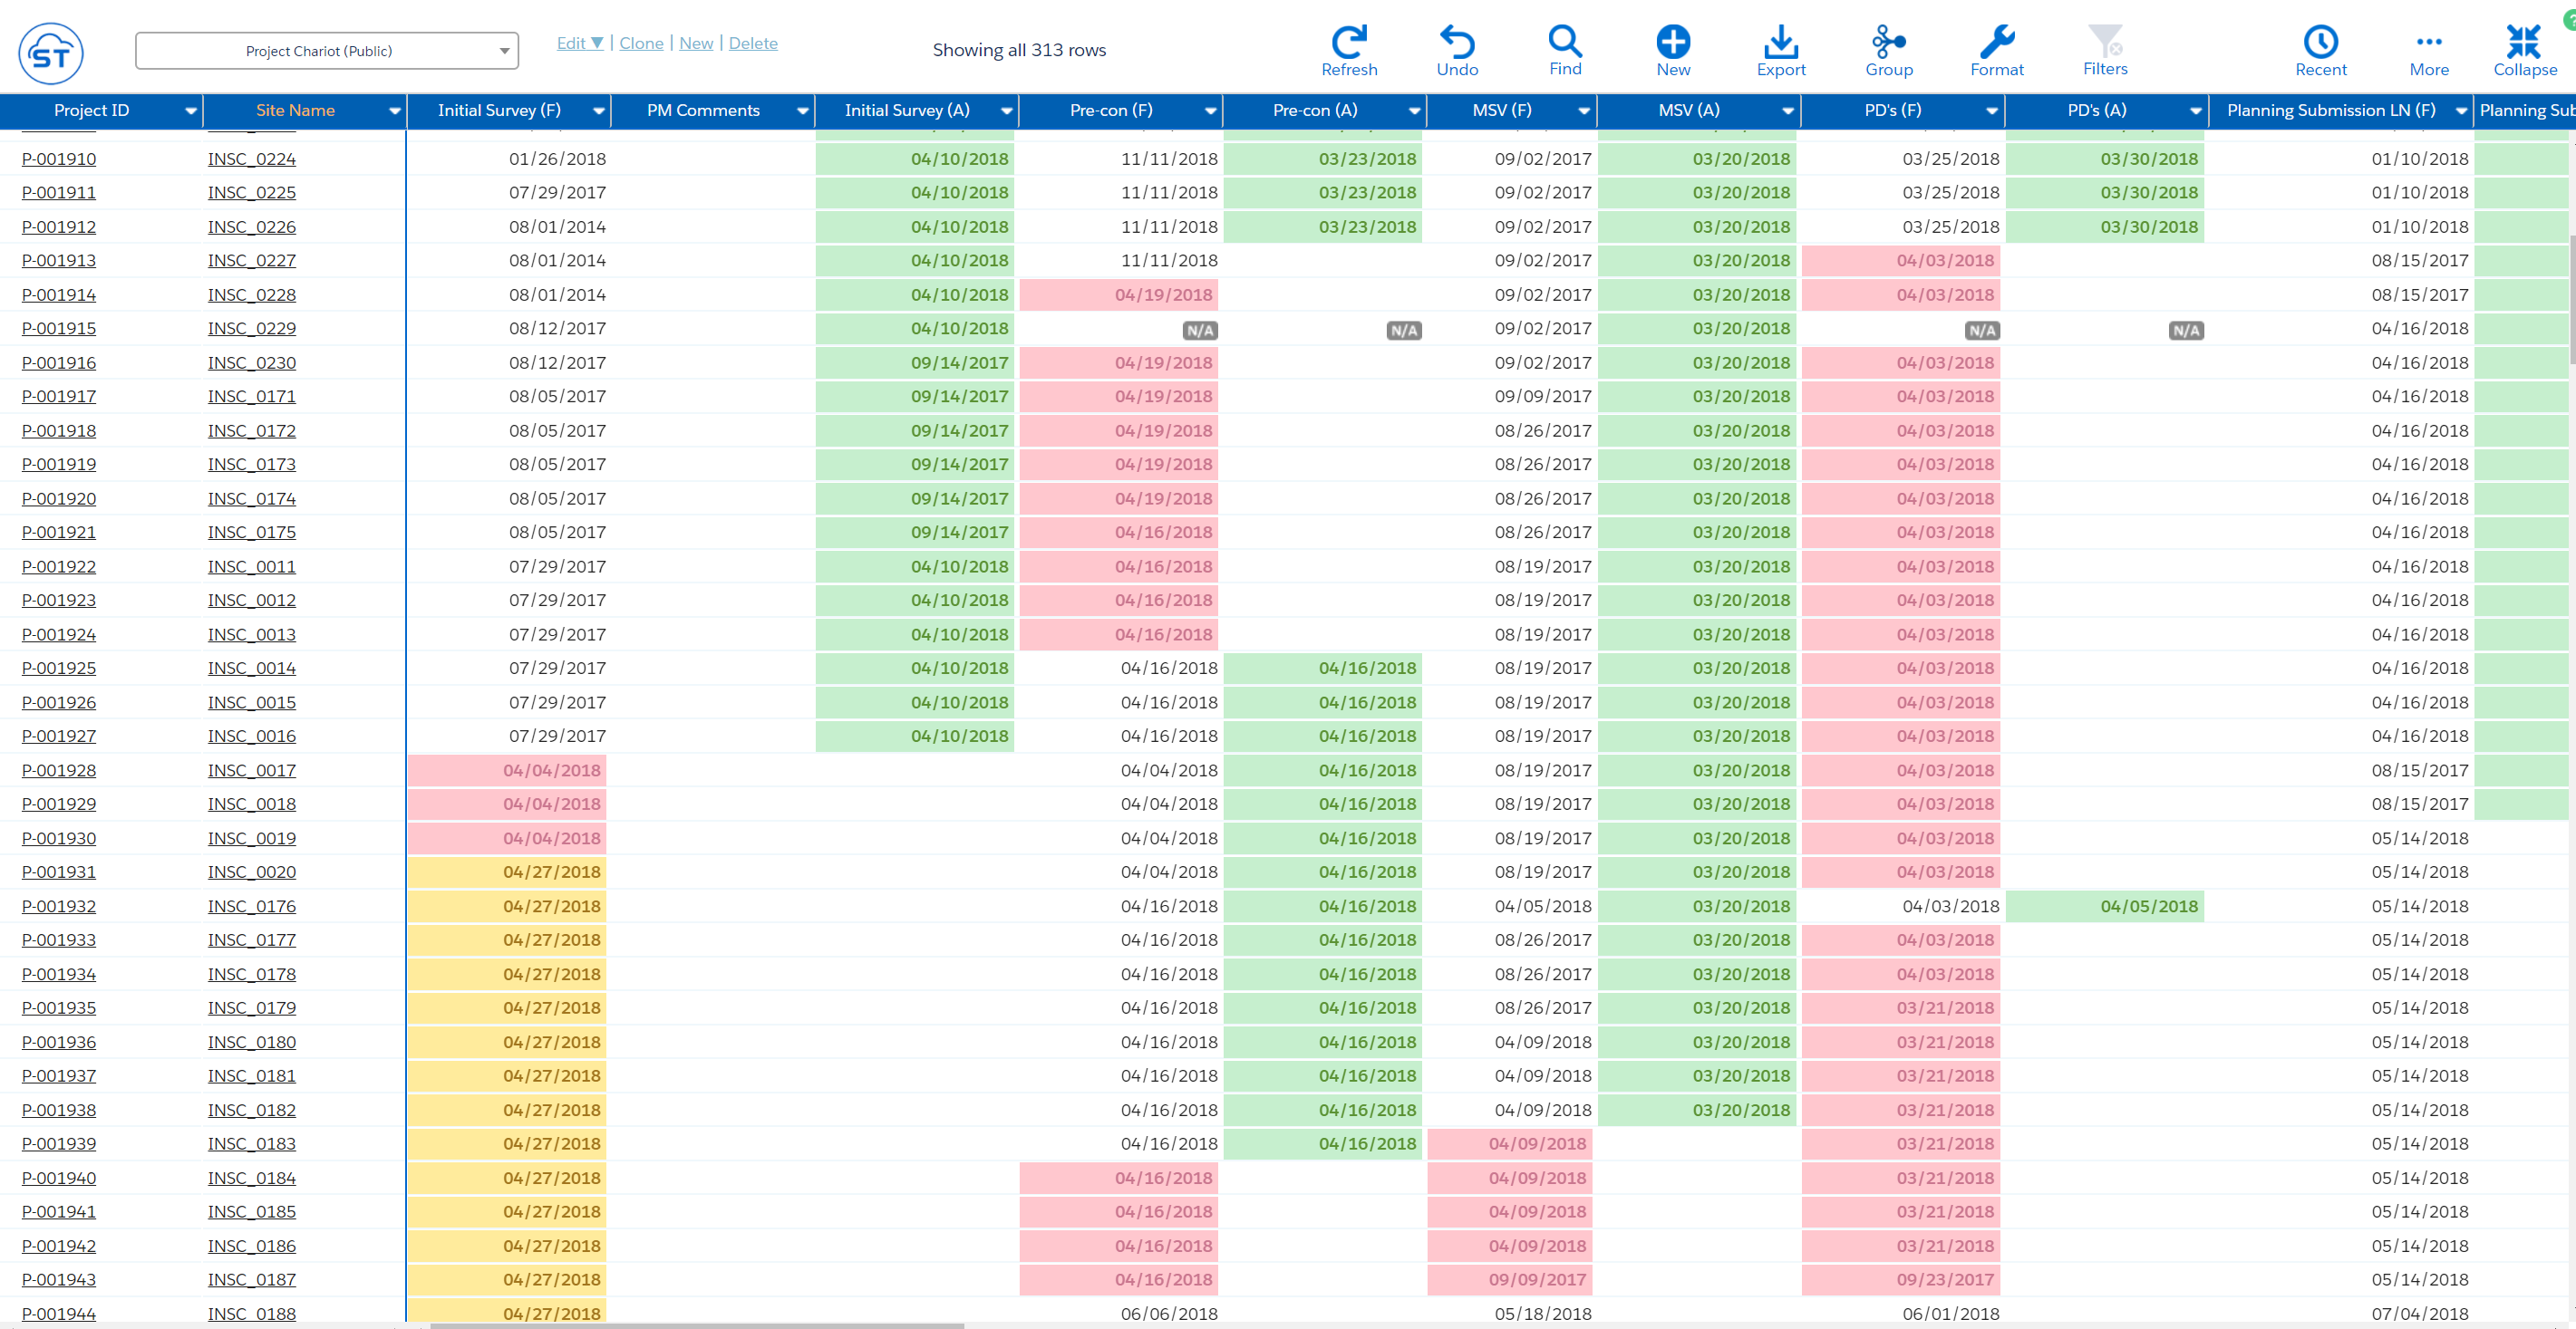Click the Refresh icon
Viewport: 2576px width, 1329px height.
pos(1348,50)
